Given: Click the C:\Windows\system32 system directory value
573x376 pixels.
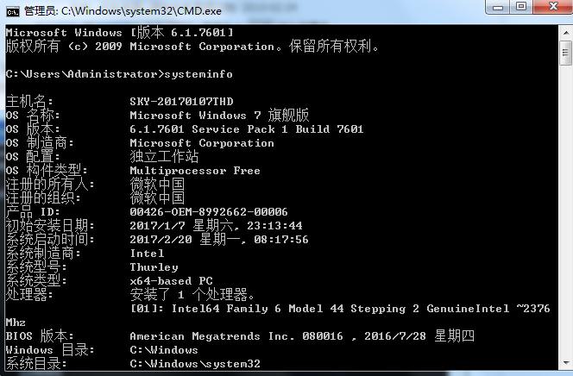Looking at the screenshot, I should (194, 364).
